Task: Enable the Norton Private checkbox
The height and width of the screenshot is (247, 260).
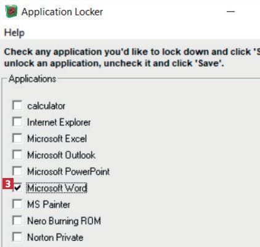Action: click(x=17, y=237)
